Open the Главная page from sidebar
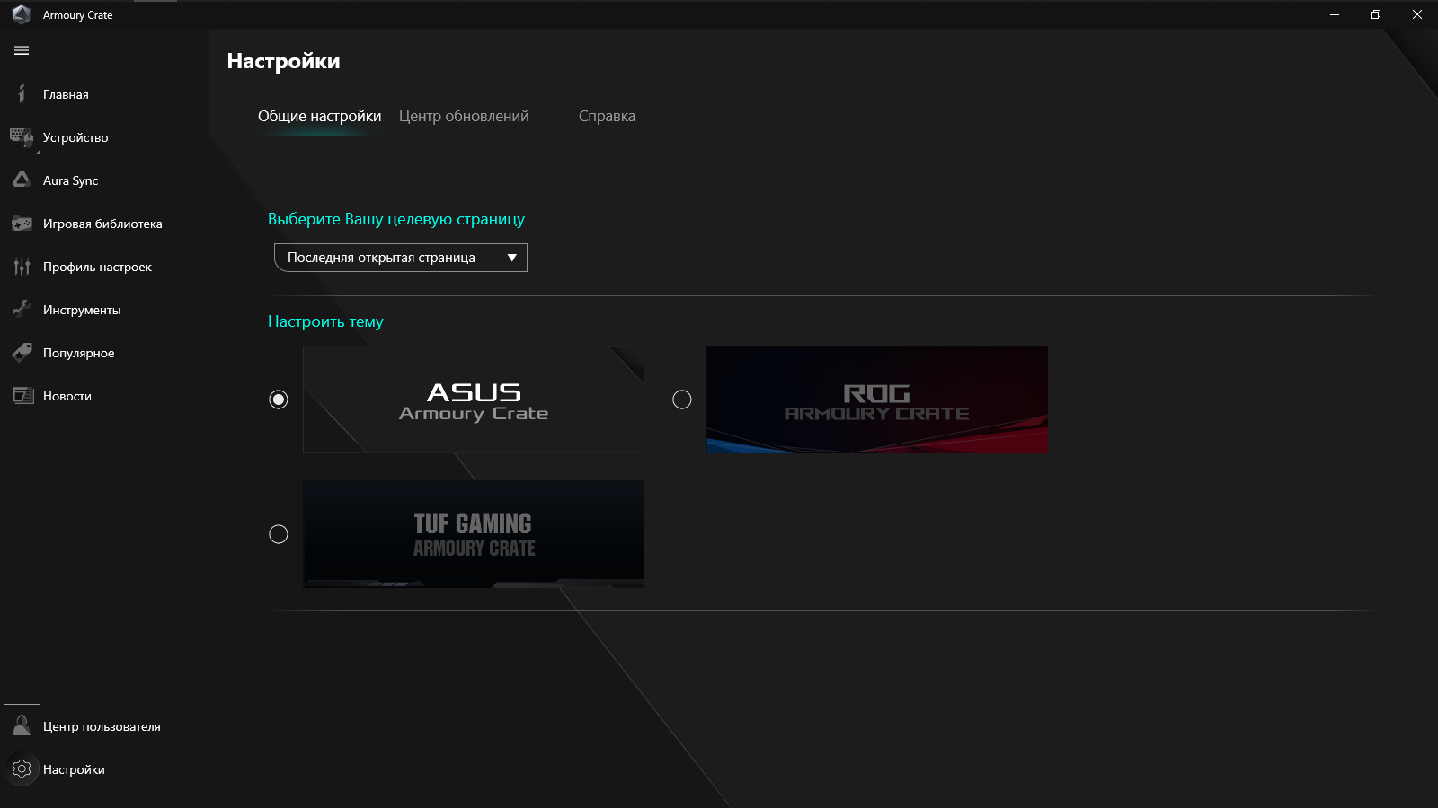Screen dimensions: 1438x808 point(66,93)
